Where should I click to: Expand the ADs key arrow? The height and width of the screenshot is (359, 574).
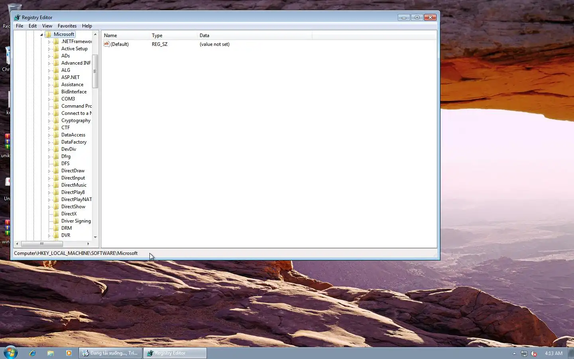(x=49, y=56)
